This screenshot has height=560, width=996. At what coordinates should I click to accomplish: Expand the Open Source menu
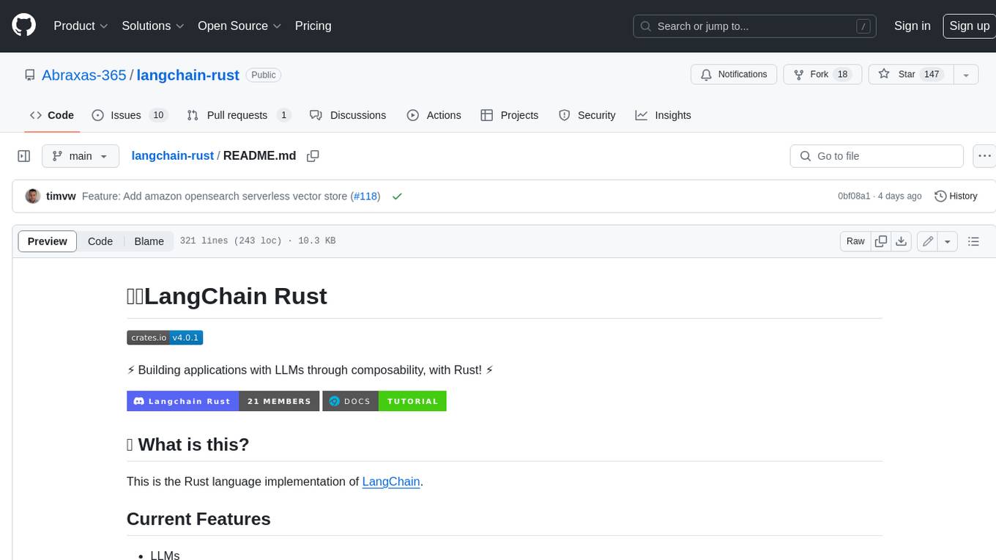[x=239, y=26]
